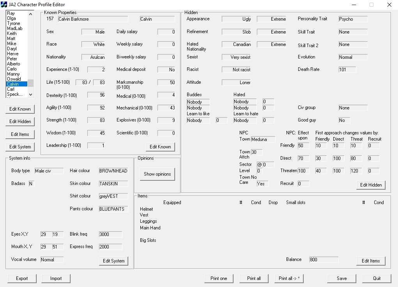This screenshot has width=398, height=287.
Task: Click the Nationality field showing Arulcan
Action: pos(93,57)
